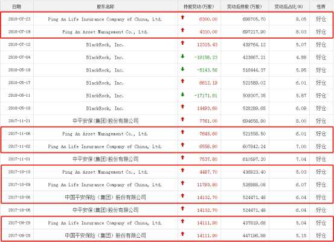Open 中平安保(集团)股份有限公司 in the 2017-11-01 row
Viewport: 334px width, 242px height.
point(106,159)
